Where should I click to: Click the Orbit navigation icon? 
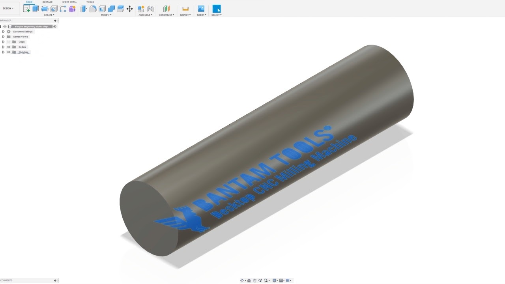click(x=242, y=280)
